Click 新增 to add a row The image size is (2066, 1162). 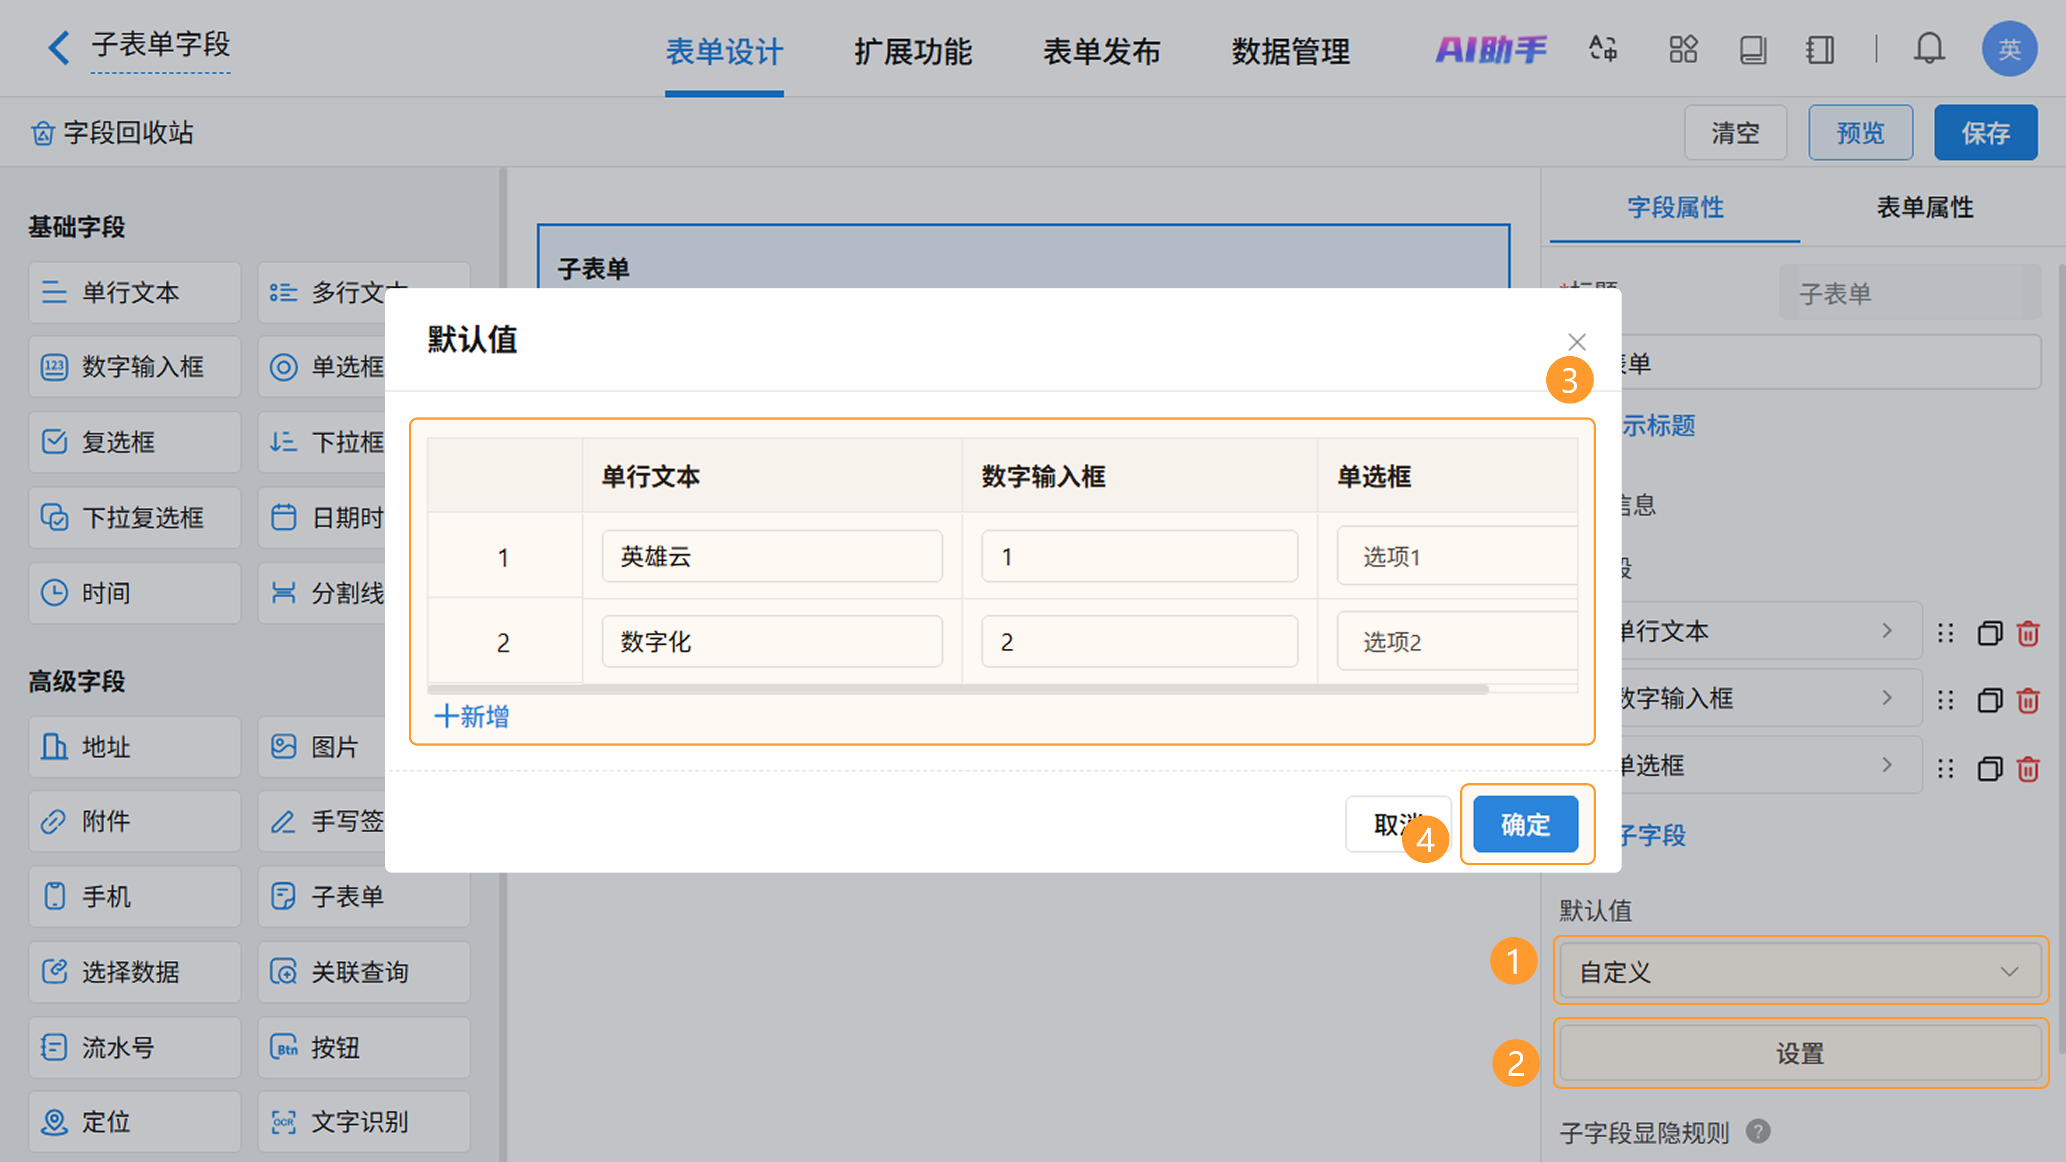click(x=472, y=716)
